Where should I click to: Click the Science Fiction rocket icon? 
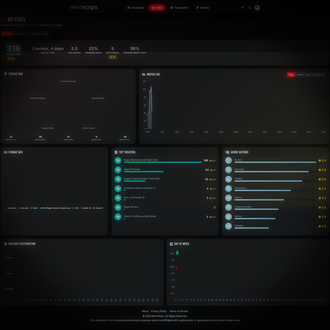pyautogui.click(x=228, y=207)
